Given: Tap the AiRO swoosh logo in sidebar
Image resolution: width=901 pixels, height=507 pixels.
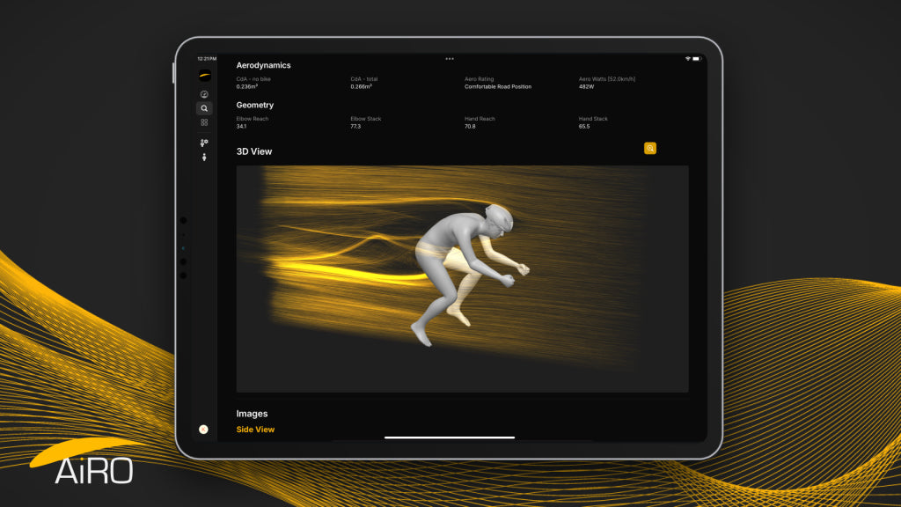Looking at the screenshot, I should [x=204, y=76].
